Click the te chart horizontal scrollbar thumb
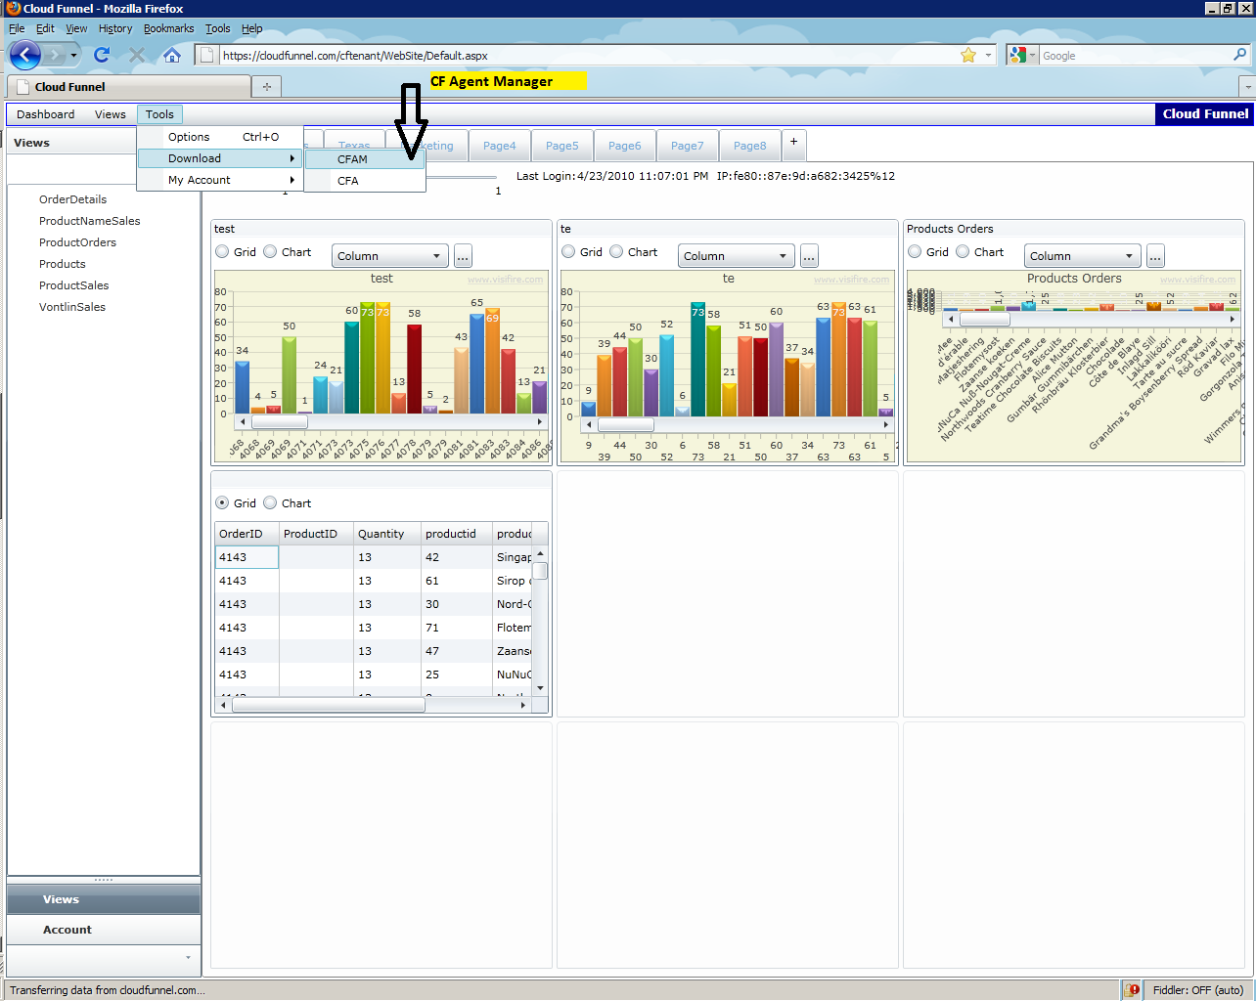 pos(626,424)
